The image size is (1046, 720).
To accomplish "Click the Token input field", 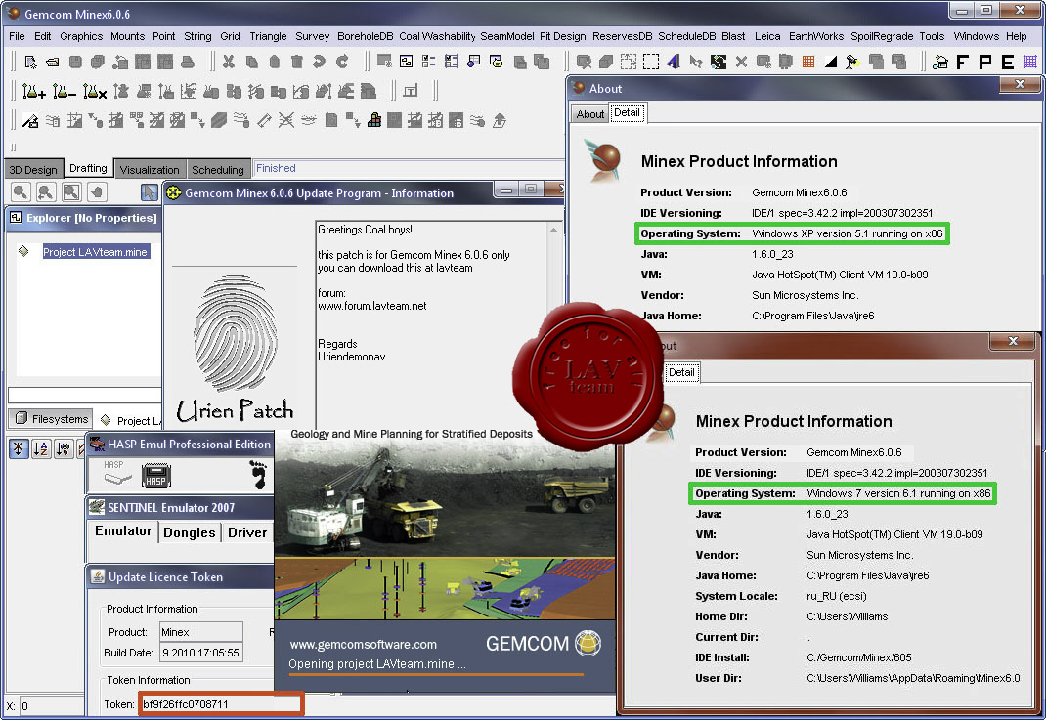I will [221, 704].
